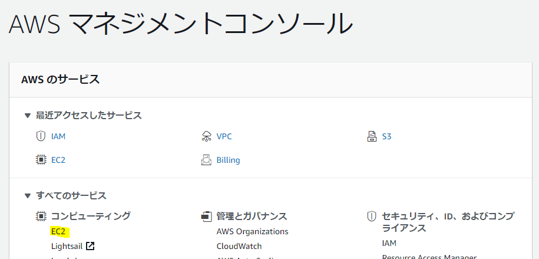Click the Billing envelope icon
This screenshot has width=539, height=259.
[206, 160]
